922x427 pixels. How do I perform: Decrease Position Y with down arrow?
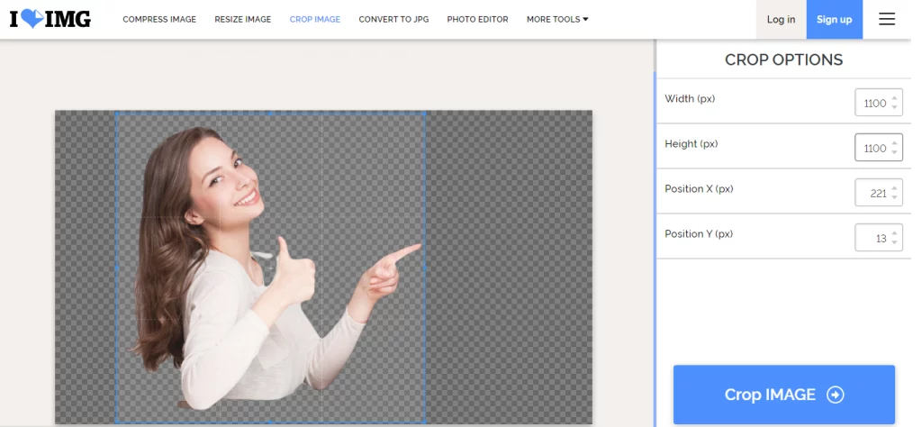tap(894, 243)
